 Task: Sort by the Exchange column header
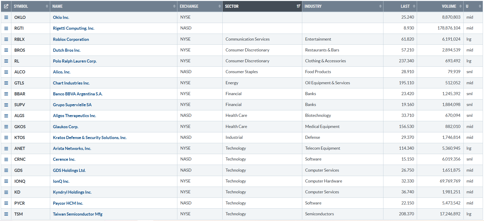click(x=189, y=6)
